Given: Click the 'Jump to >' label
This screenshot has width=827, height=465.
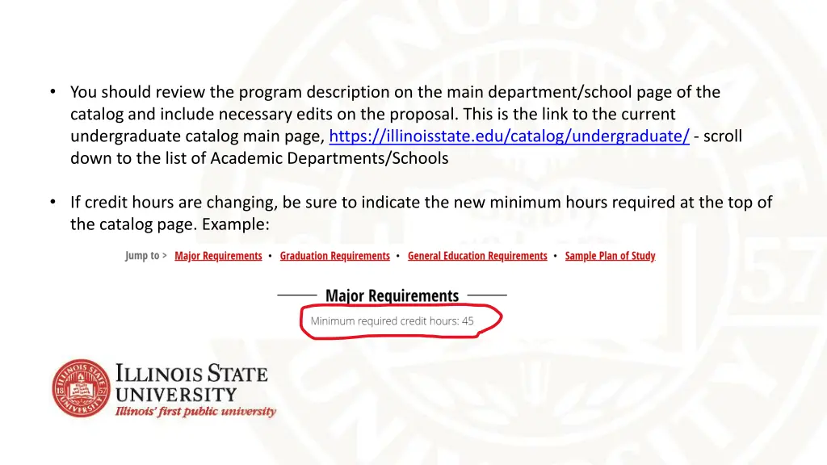Looking at the screenshot, I should 145,256.
